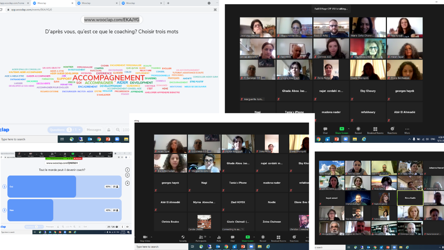444x250 pixels.
Task: Open More options in top-right Zoom window
Action: tap(407, 130)
